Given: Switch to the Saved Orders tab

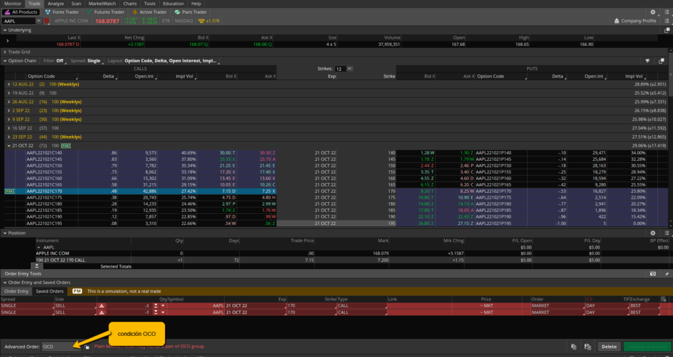Looking at the screenshot, I should (x=50, y=291).
